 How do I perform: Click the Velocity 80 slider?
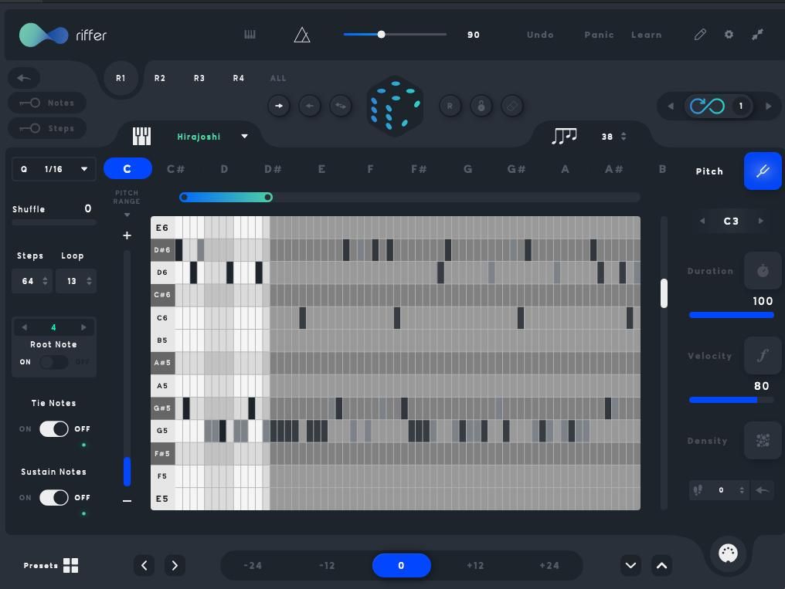click(732, 400)
